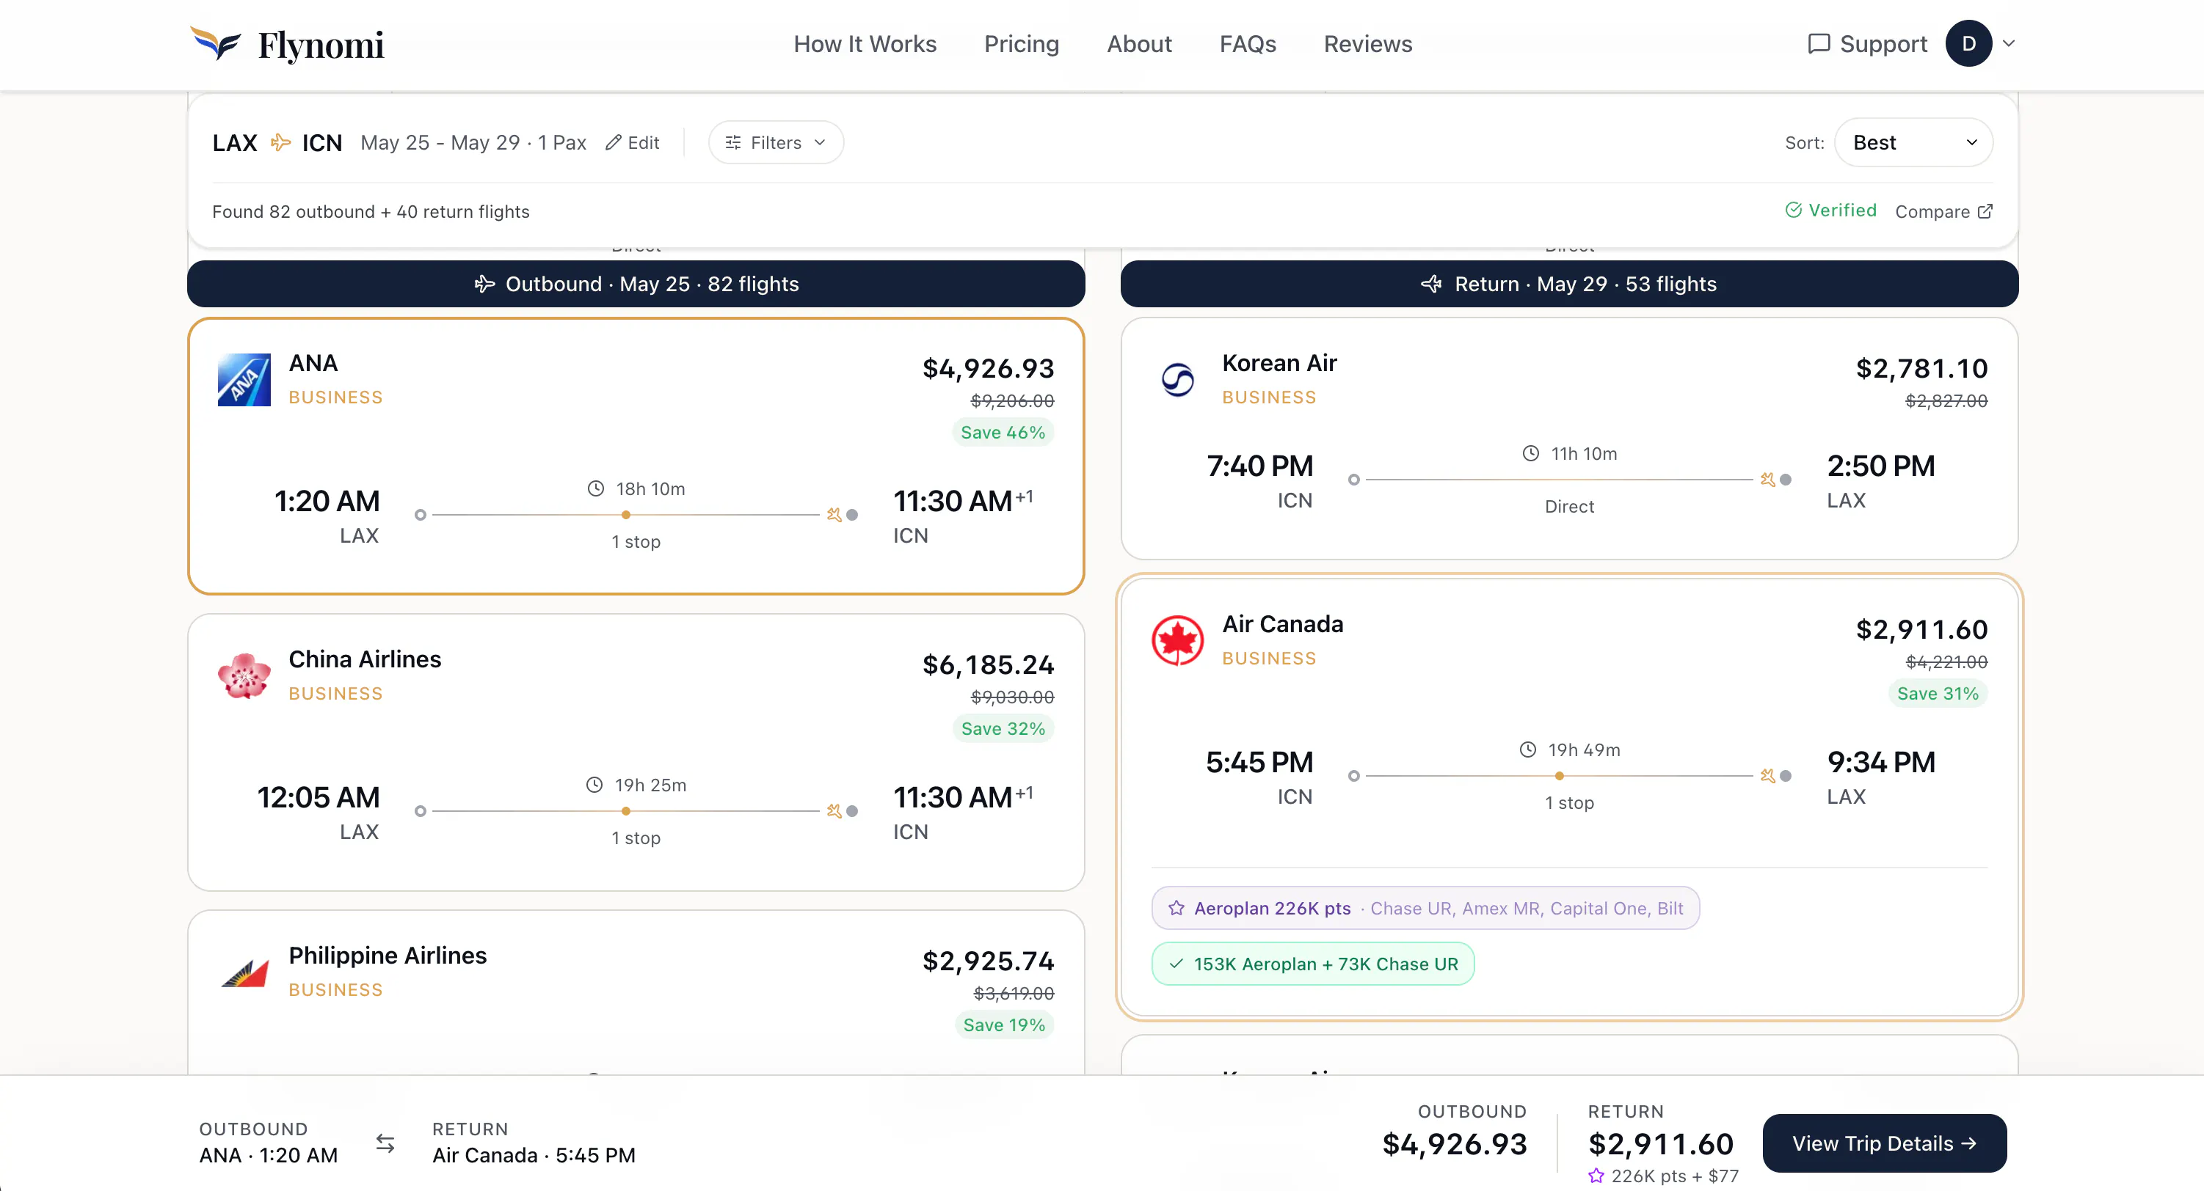
Task: Click the Compare external link icon
Action: coord(1985,211)
